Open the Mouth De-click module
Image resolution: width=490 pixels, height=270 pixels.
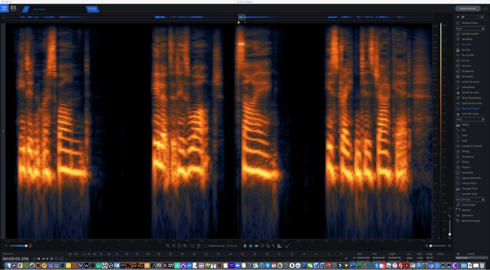click(x=470, y=92)
